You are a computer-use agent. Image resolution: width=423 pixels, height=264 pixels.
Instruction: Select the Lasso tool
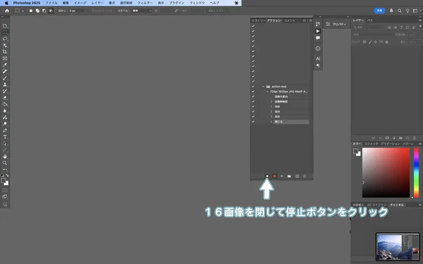click(5, 38)
